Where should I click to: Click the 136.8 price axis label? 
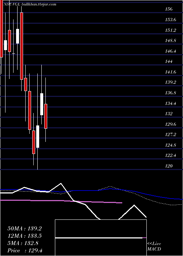coord(171,93)
